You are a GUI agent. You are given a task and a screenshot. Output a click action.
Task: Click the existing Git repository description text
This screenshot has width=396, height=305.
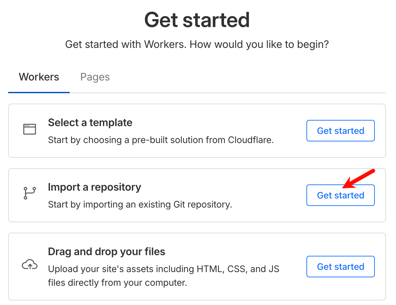(140, 205)
